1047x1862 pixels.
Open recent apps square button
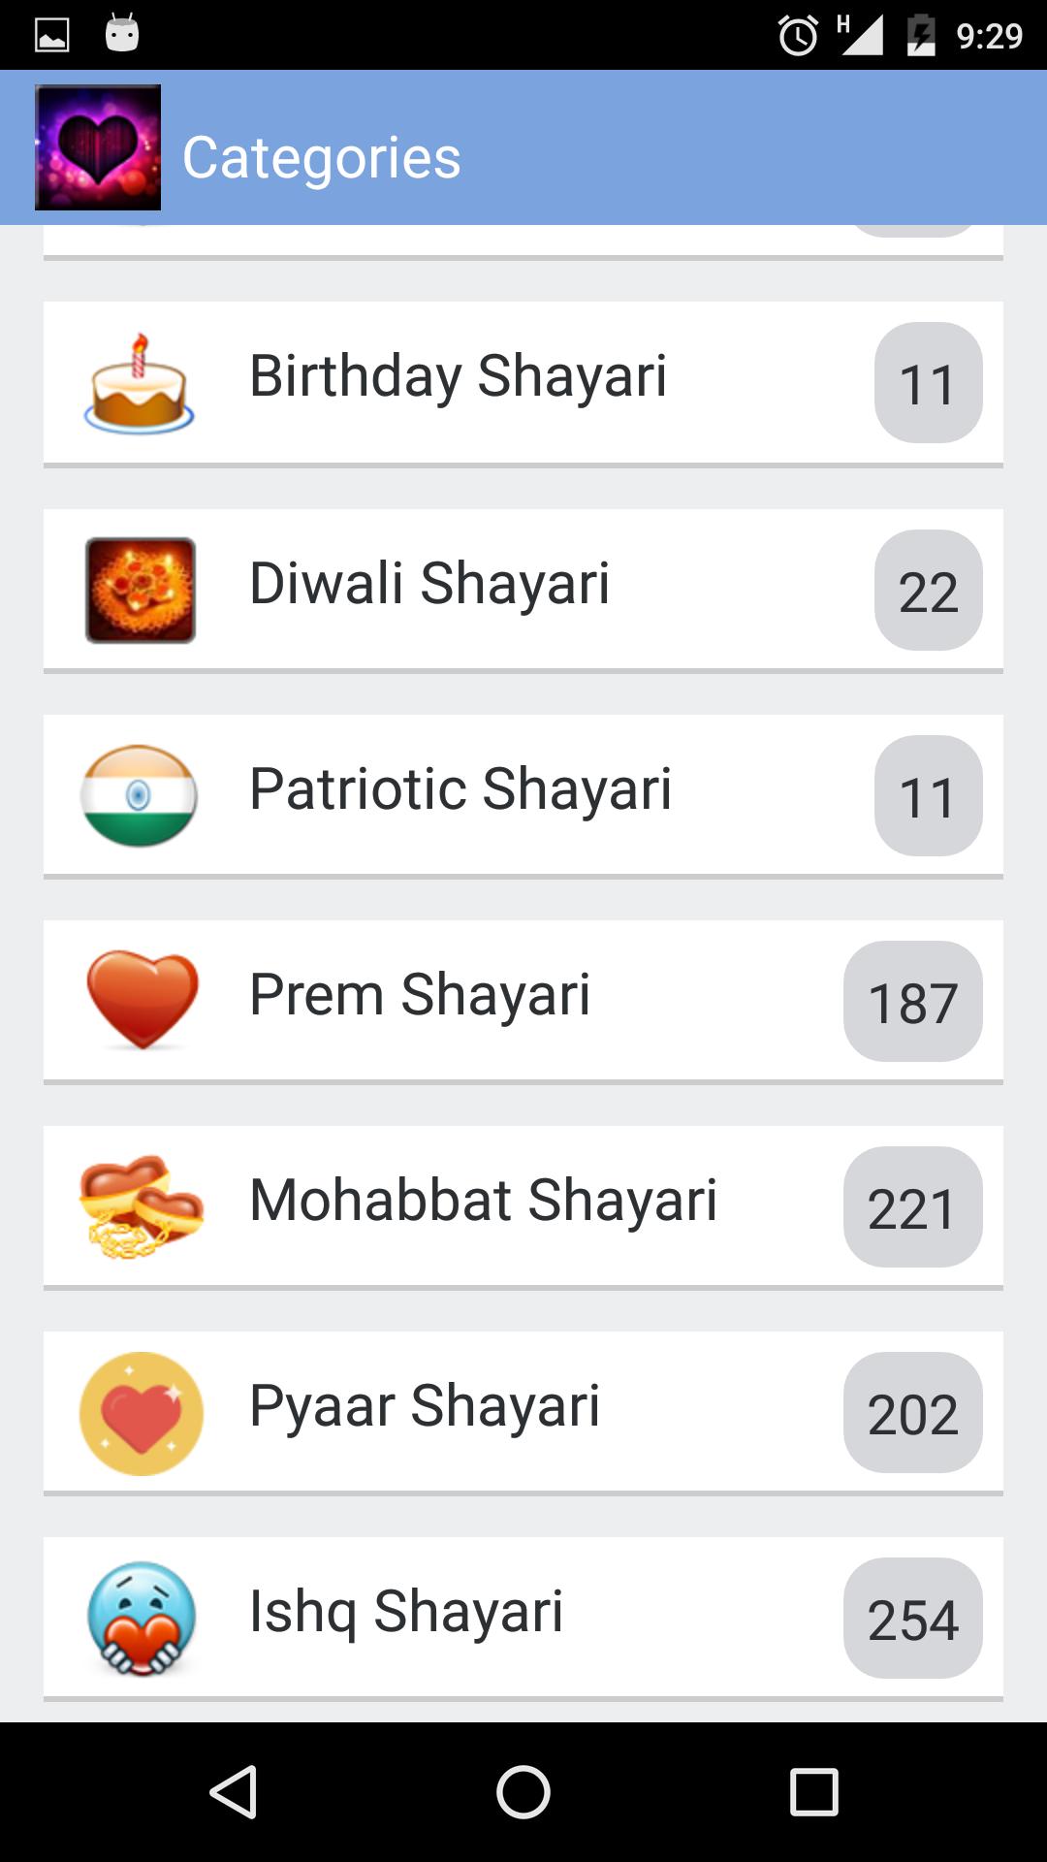[813, 1791]
